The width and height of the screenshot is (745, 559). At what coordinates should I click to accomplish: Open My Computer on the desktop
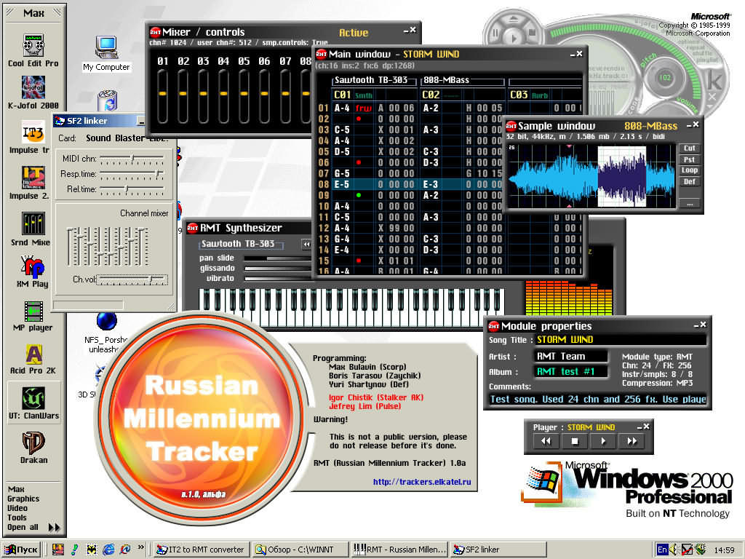tap(106, 48)
